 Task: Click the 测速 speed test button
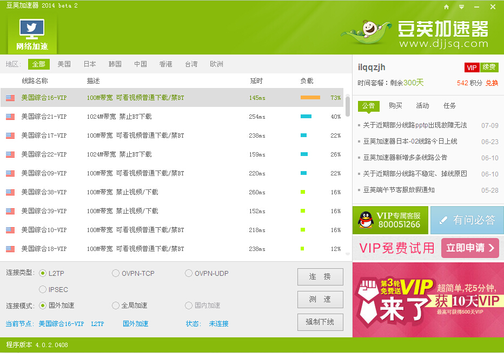320,300
